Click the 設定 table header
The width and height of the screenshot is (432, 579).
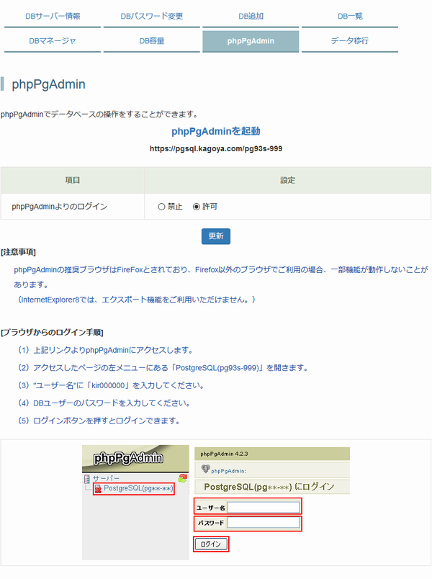pyautogui.click(x=287, y=180)
